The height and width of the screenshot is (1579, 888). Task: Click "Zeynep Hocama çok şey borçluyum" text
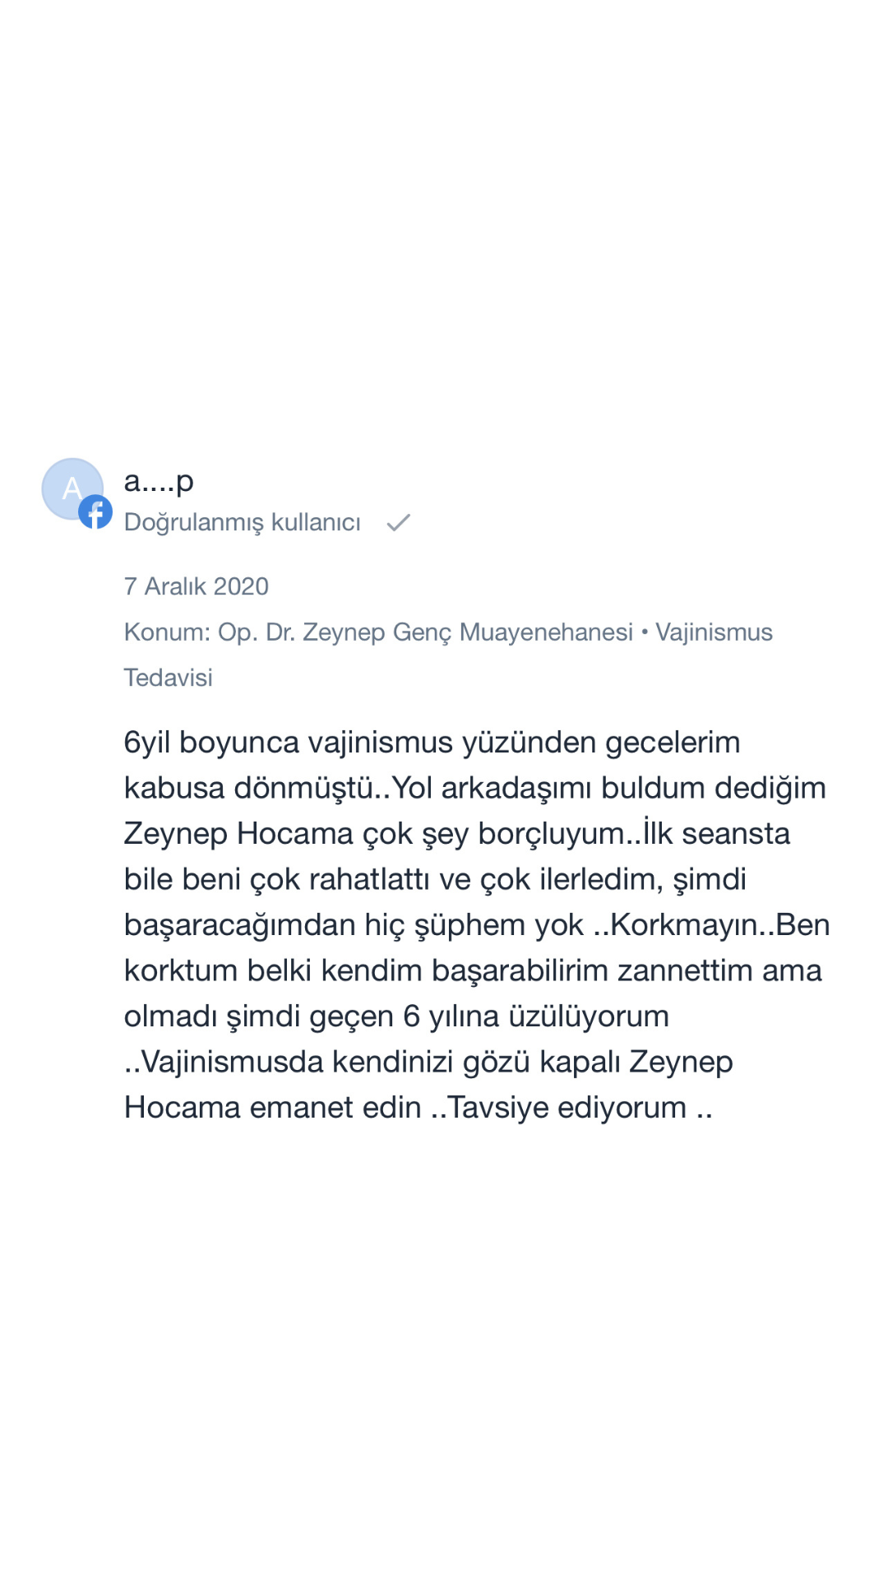coord(373,834)
